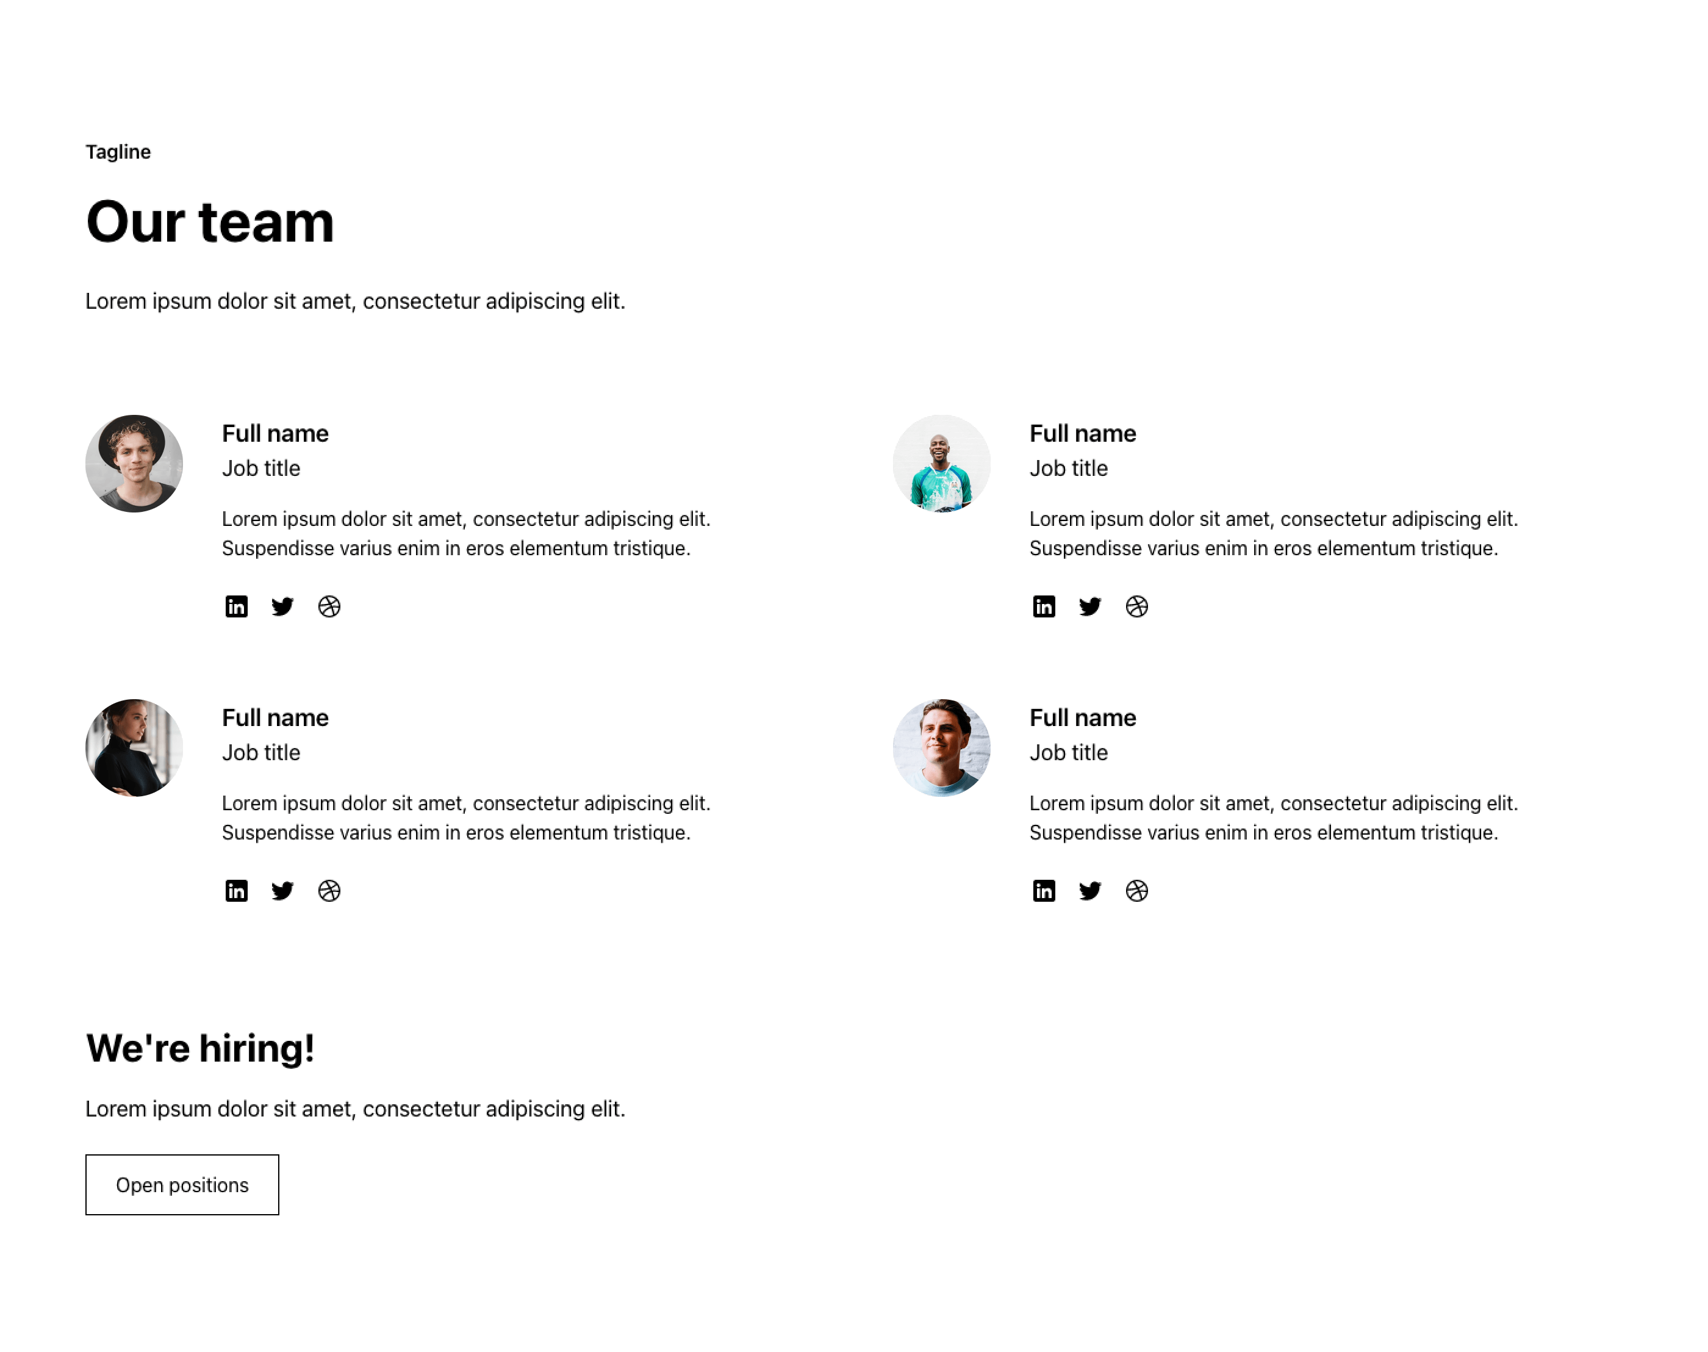Click LinkedIn icon of top-right team member
1708x1352 pixels.
(1044, 606)
